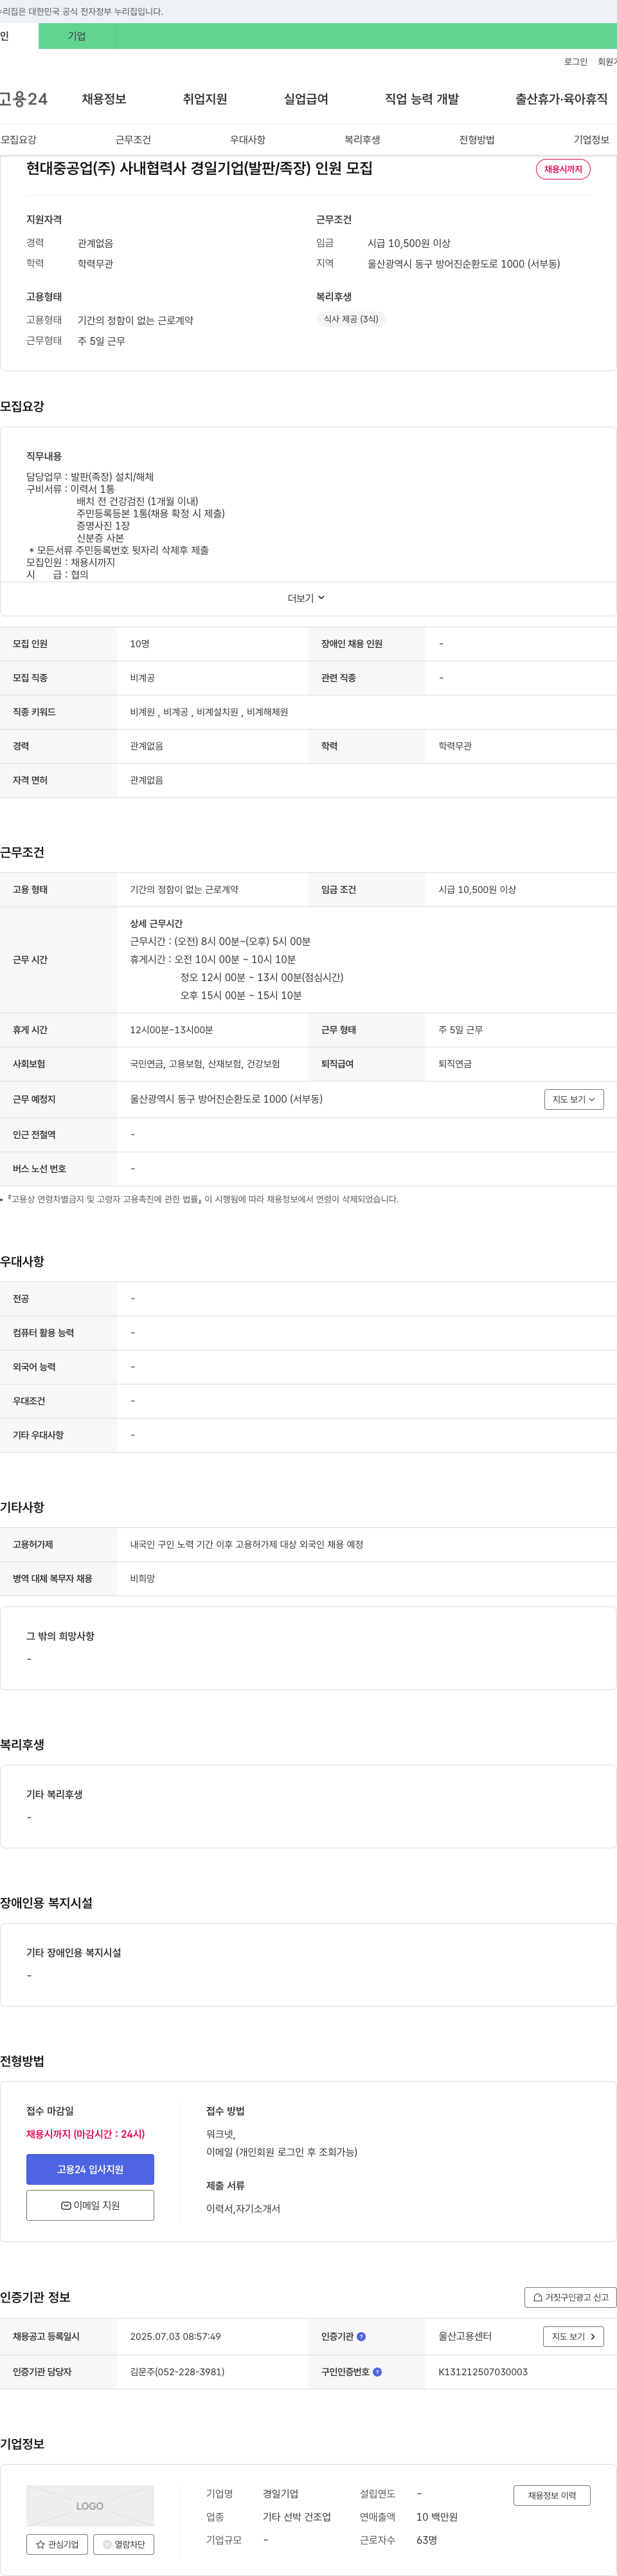Open the 채용정보 이력 button
Screen dimensions: 617x2576
(552, 2494)
